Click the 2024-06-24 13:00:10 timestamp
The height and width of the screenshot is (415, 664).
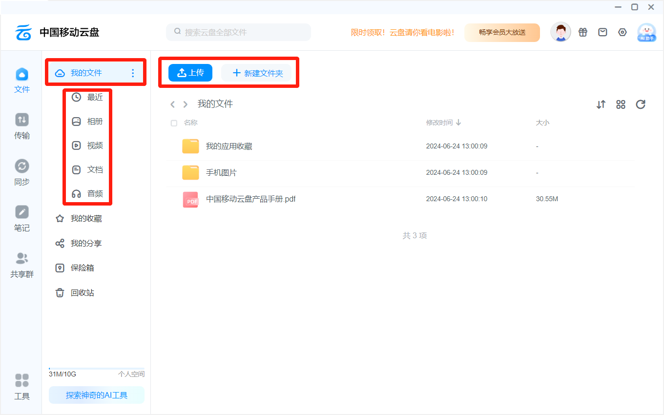pos(456,199)
